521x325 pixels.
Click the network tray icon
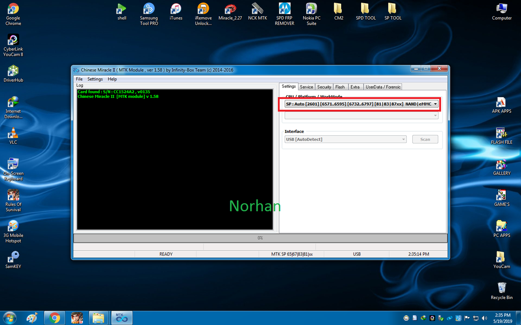(x=475, y=318)
